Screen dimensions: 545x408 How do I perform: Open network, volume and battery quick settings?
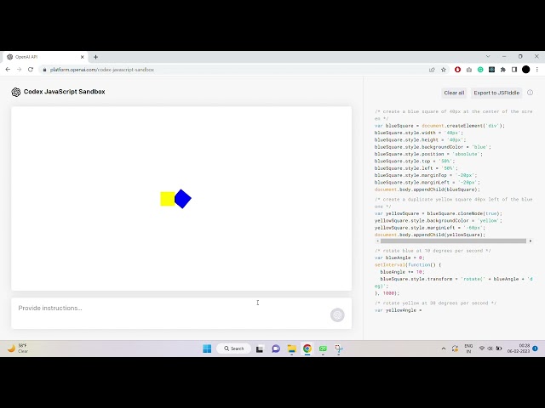pyautogui.click(x=490, y=348)
